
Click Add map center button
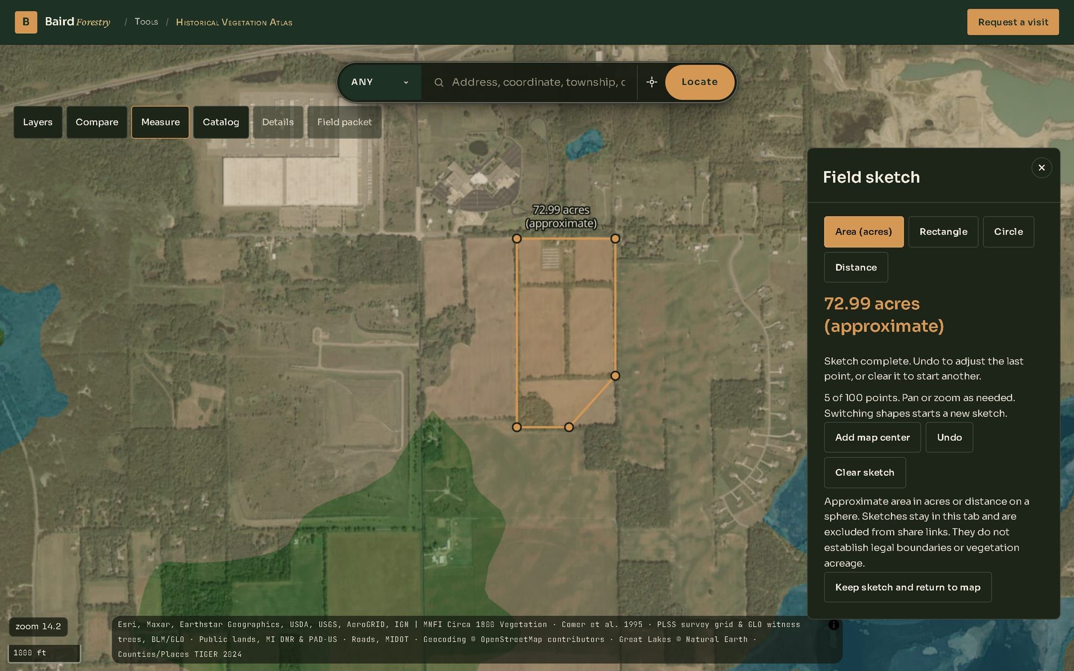pos(872,437)
